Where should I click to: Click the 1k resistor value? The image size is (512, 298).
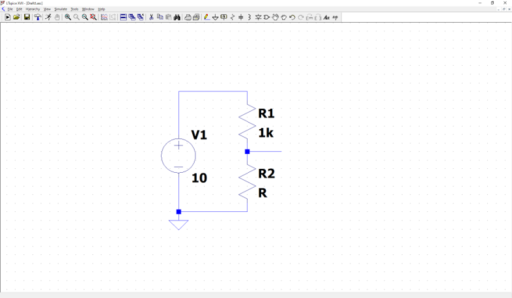266,132
